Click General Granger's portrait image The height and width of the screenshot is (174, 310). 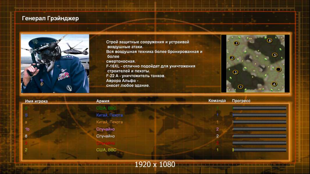pos(55,64)
